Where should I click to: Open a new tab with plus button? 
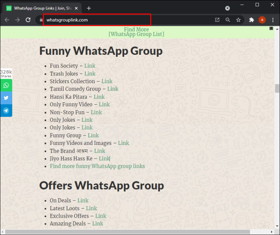click(89, 8)
